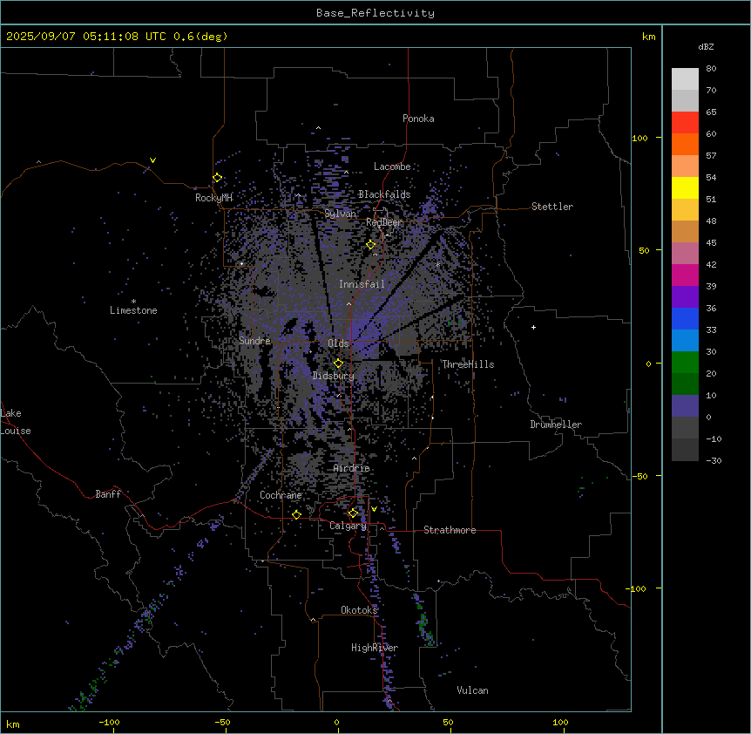Select the blue 36-33 dBZ legend swatch

tap(685, 318)
